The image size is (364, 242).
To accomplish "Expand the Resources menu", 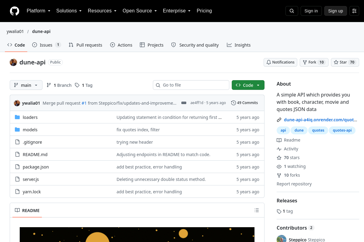I will click(x=102, y=11).
